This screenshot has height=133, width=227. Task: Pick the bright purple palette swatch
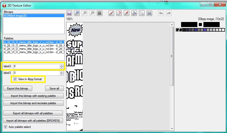tap(205, 30)
